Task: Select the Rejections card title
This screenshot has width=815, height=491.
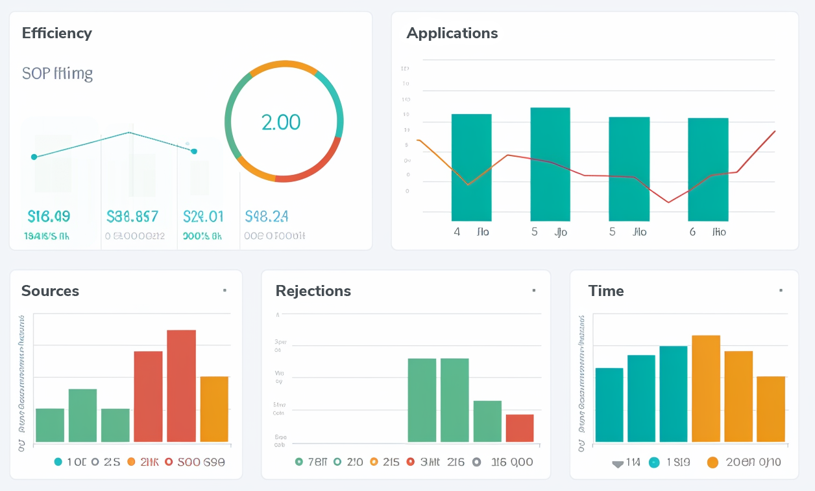Action: tap(313, 291)
